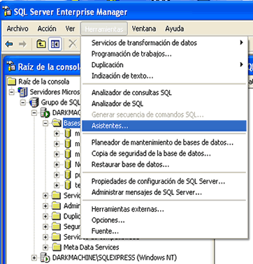Expand the Meta Data Services node
This screenshot has height=264, width=253.
tap(45, 247)
